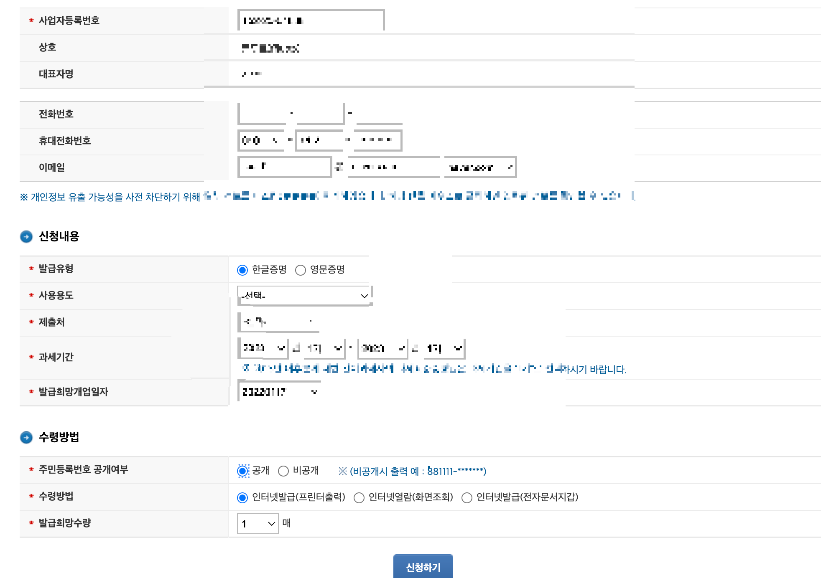Open the 과세기간 start year dropdown
Screen dimensions: 821x578
pos(263,348)
